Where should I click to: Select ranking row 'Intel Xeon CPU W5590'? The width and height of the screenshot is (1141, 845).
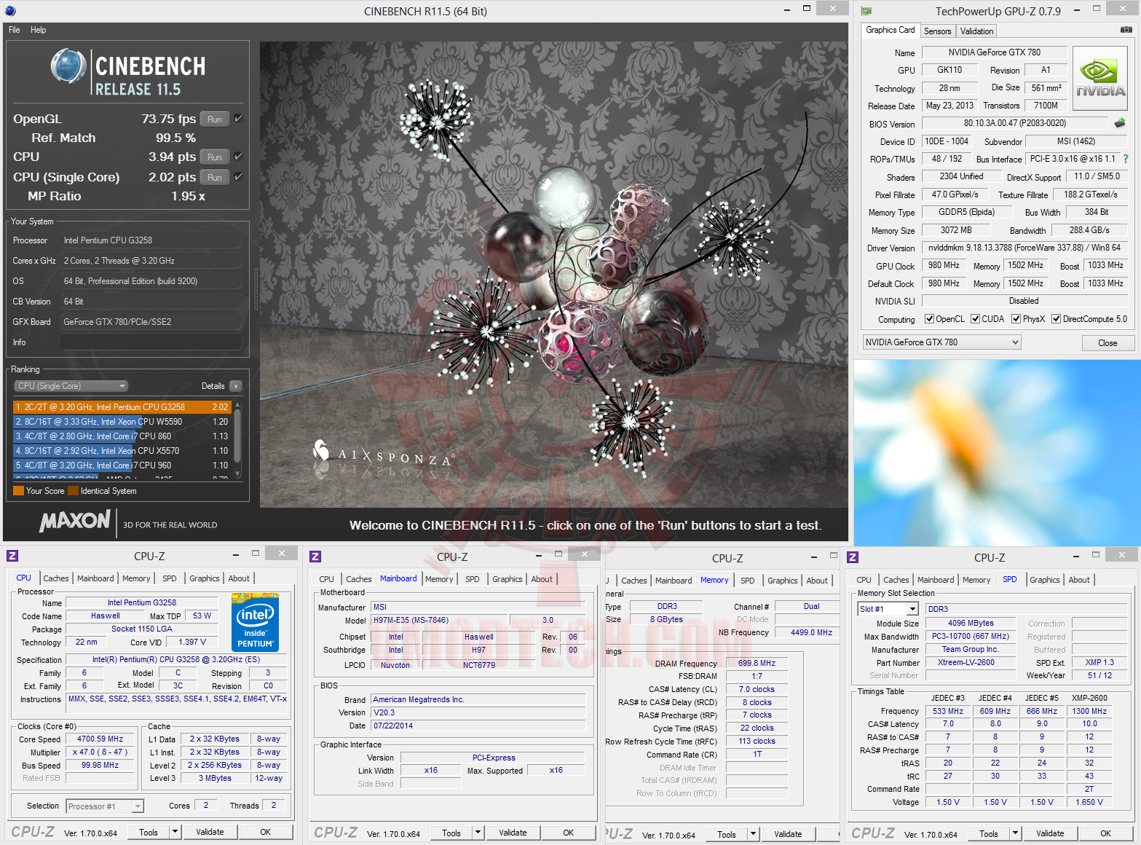pos(122,422)
